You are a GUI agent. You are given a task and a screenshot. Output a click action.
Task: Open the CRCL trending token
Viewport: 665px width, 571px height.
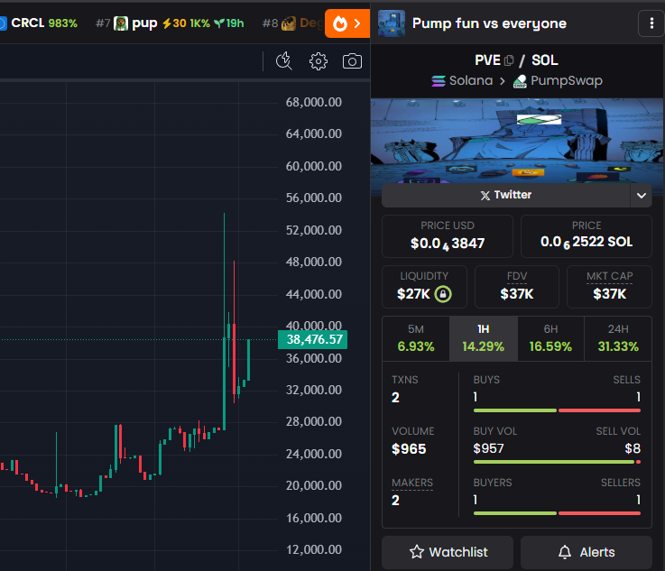coord(39,23)
